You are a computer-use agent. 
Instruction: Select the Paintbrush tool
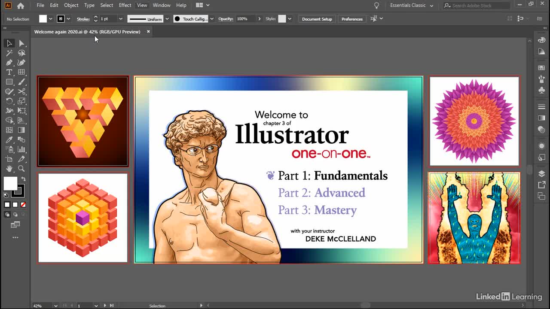click(x=21, y=82)
